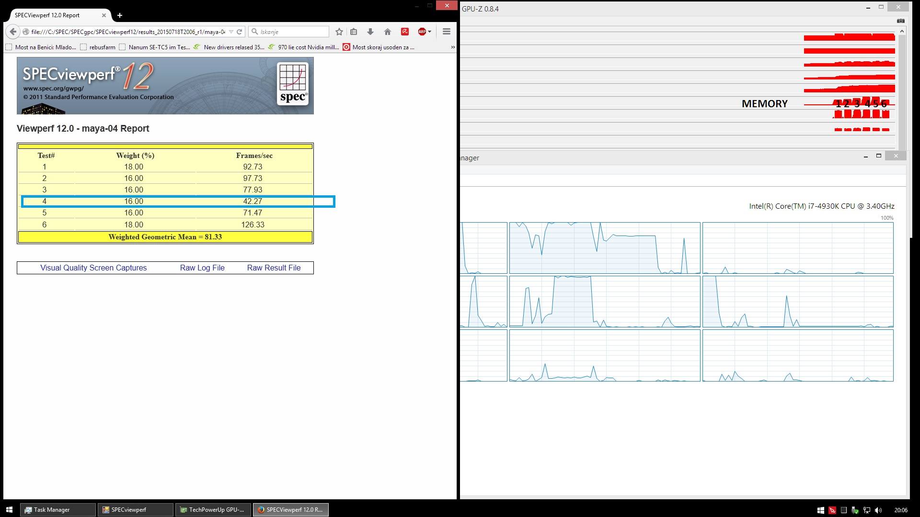Open the Raw Result File link
This screenshot has width=920, height=517.
[274, 268]
